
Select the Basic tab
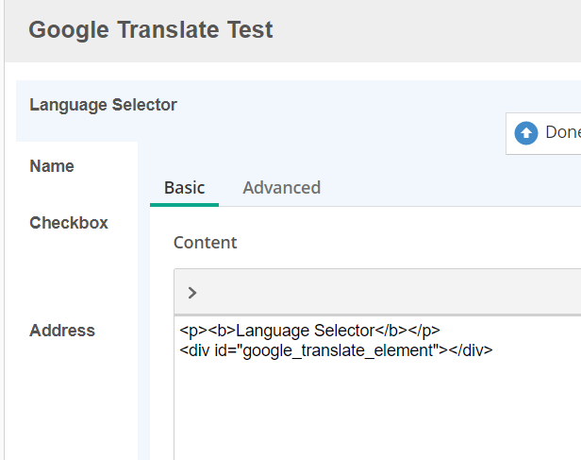coord(184,187)
